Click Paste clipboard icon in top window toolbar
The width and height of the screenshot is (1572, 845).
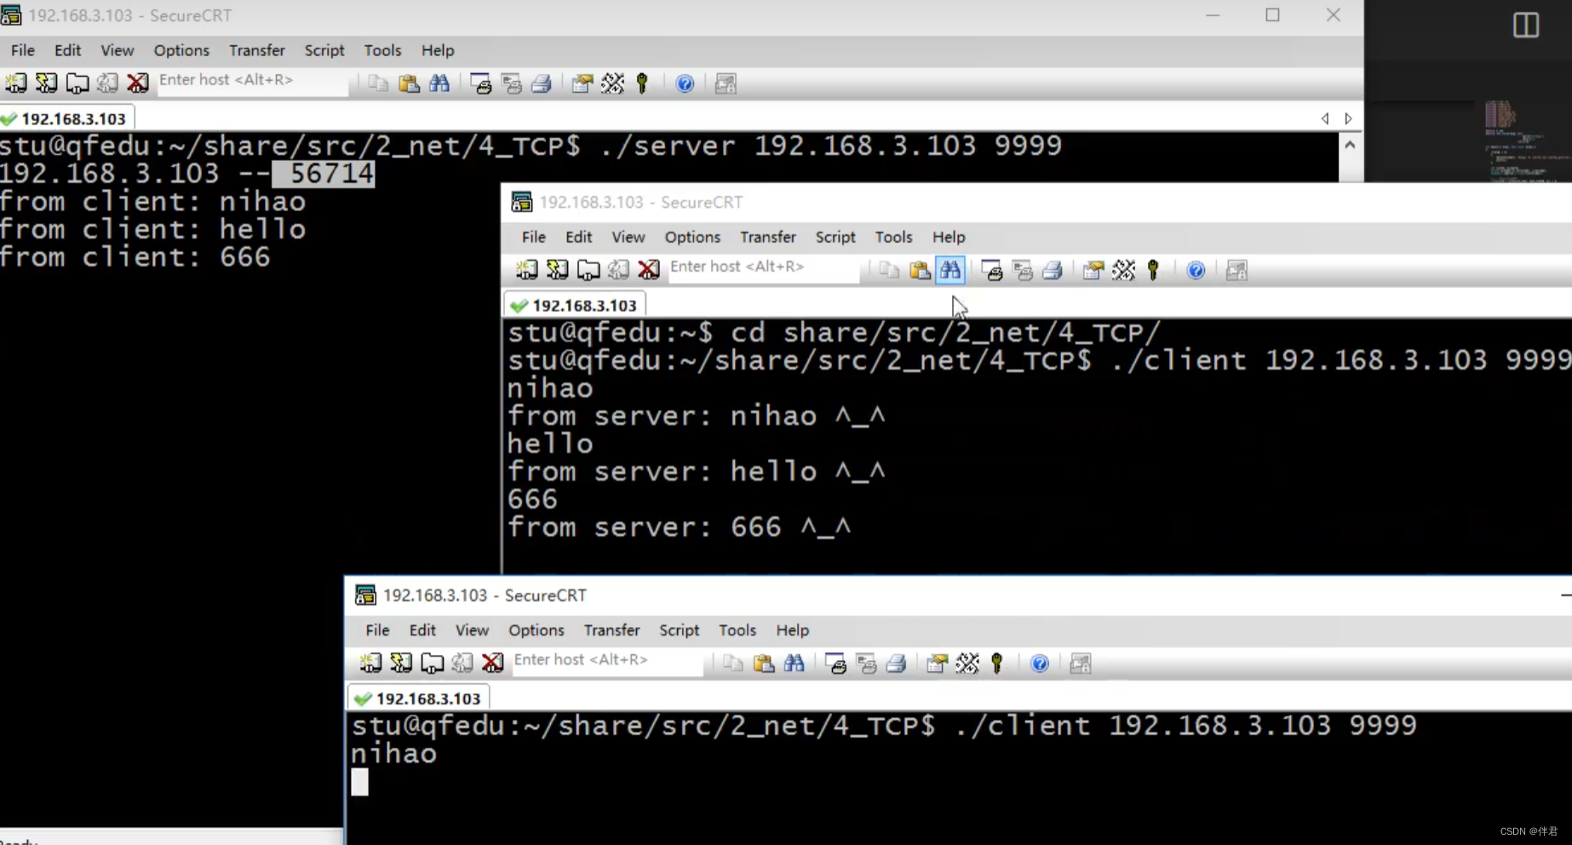tap(410, 83)
